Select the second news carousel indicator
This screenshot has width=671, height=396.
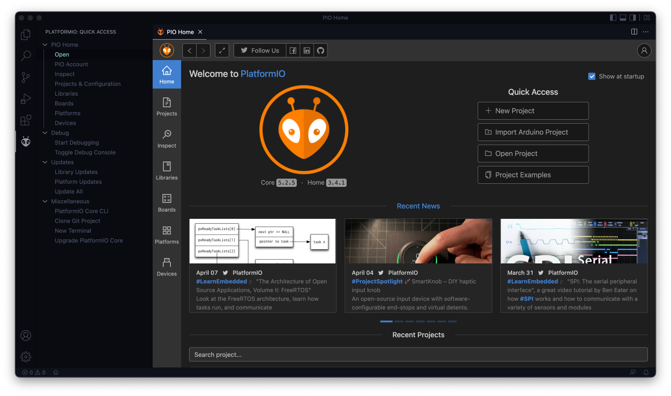pyautogui.click(x=399, y=321)
